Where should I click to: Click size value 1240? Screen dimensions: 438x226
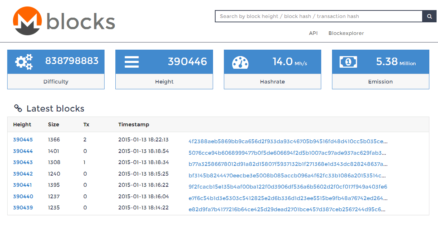(54, 174)
